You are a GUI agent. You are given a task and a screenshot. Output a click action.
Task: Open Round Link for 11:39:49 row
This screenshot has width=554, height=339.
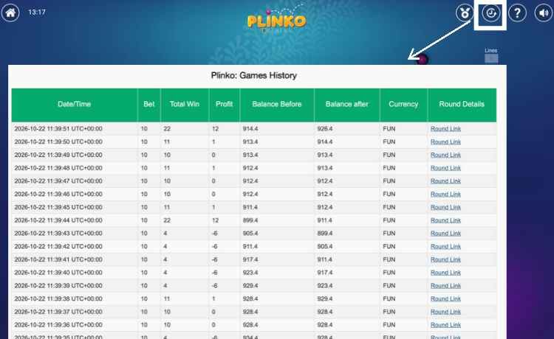pyautogui.click(x=445, y=155)
